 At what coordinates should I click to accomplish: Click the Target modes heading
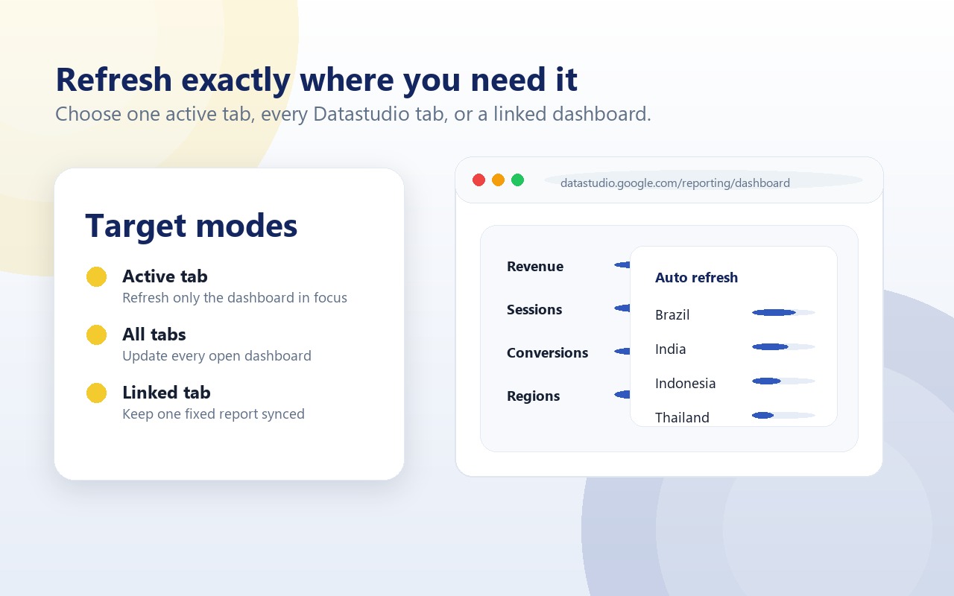click(192, 226)
